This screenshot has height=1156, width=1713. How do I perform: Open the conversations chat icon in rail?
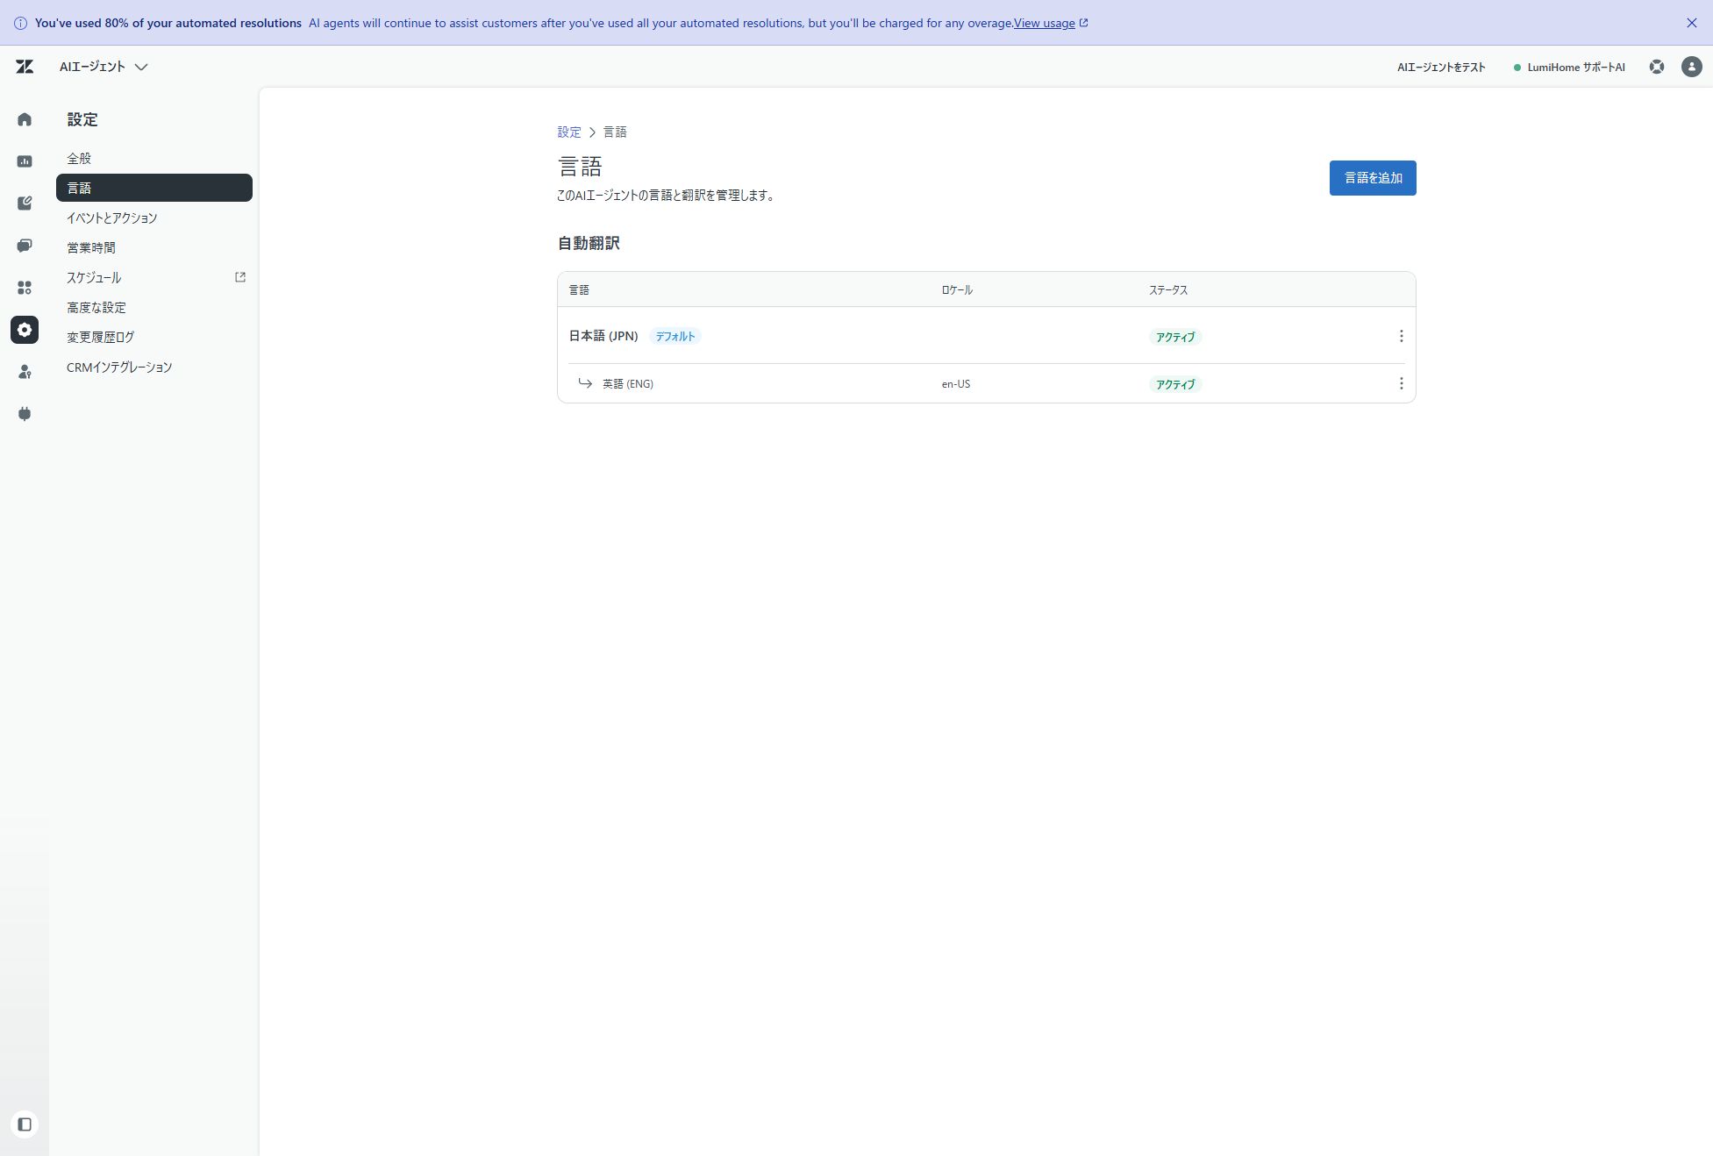click(x=25, y=246)
